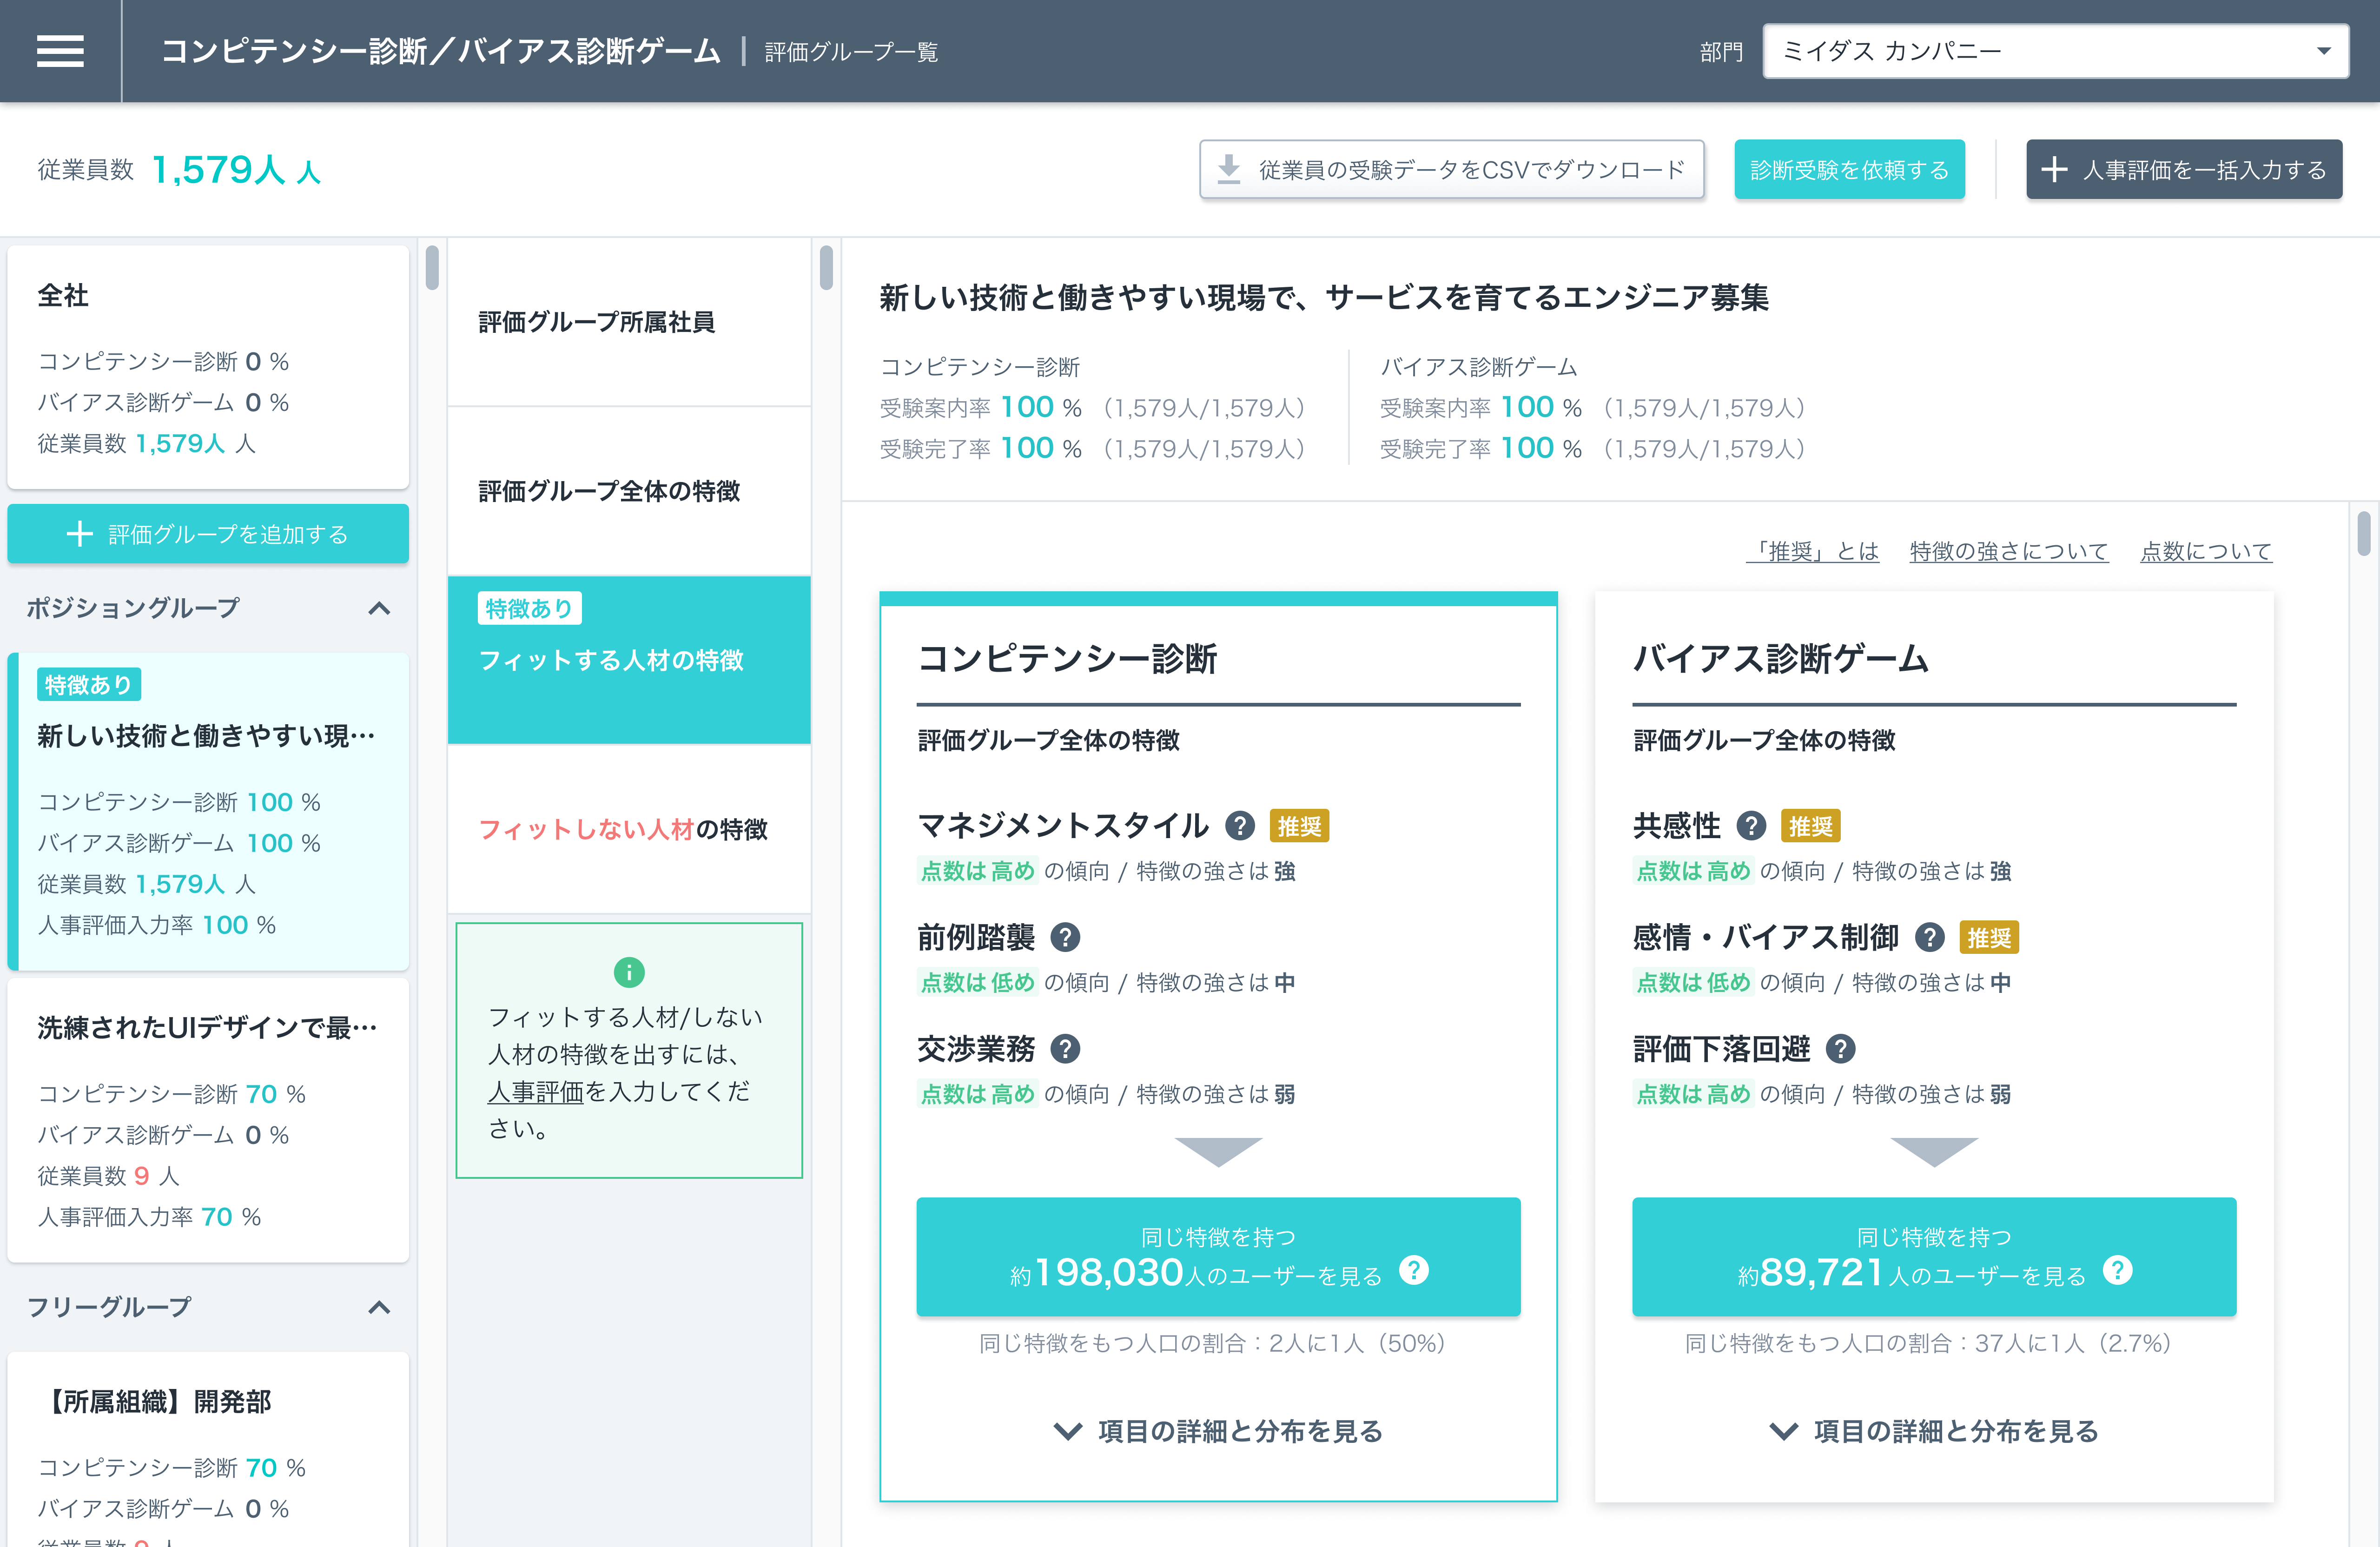
Task: Click help icon next to 共感性
Action: [x=1751, y=826]
